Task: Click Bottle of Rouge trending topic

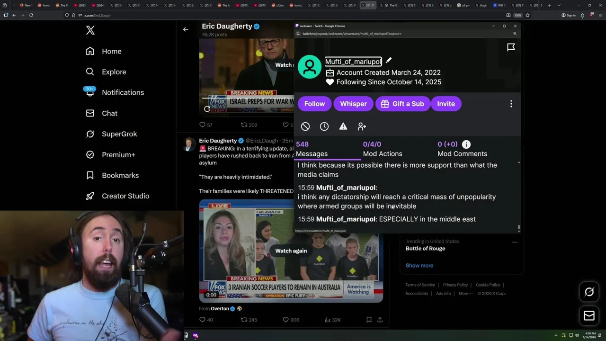Action: [x=425, y=249]
